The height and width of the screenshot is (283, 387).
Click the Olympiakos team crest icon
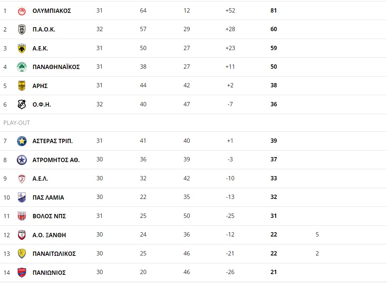click(22, 11)
